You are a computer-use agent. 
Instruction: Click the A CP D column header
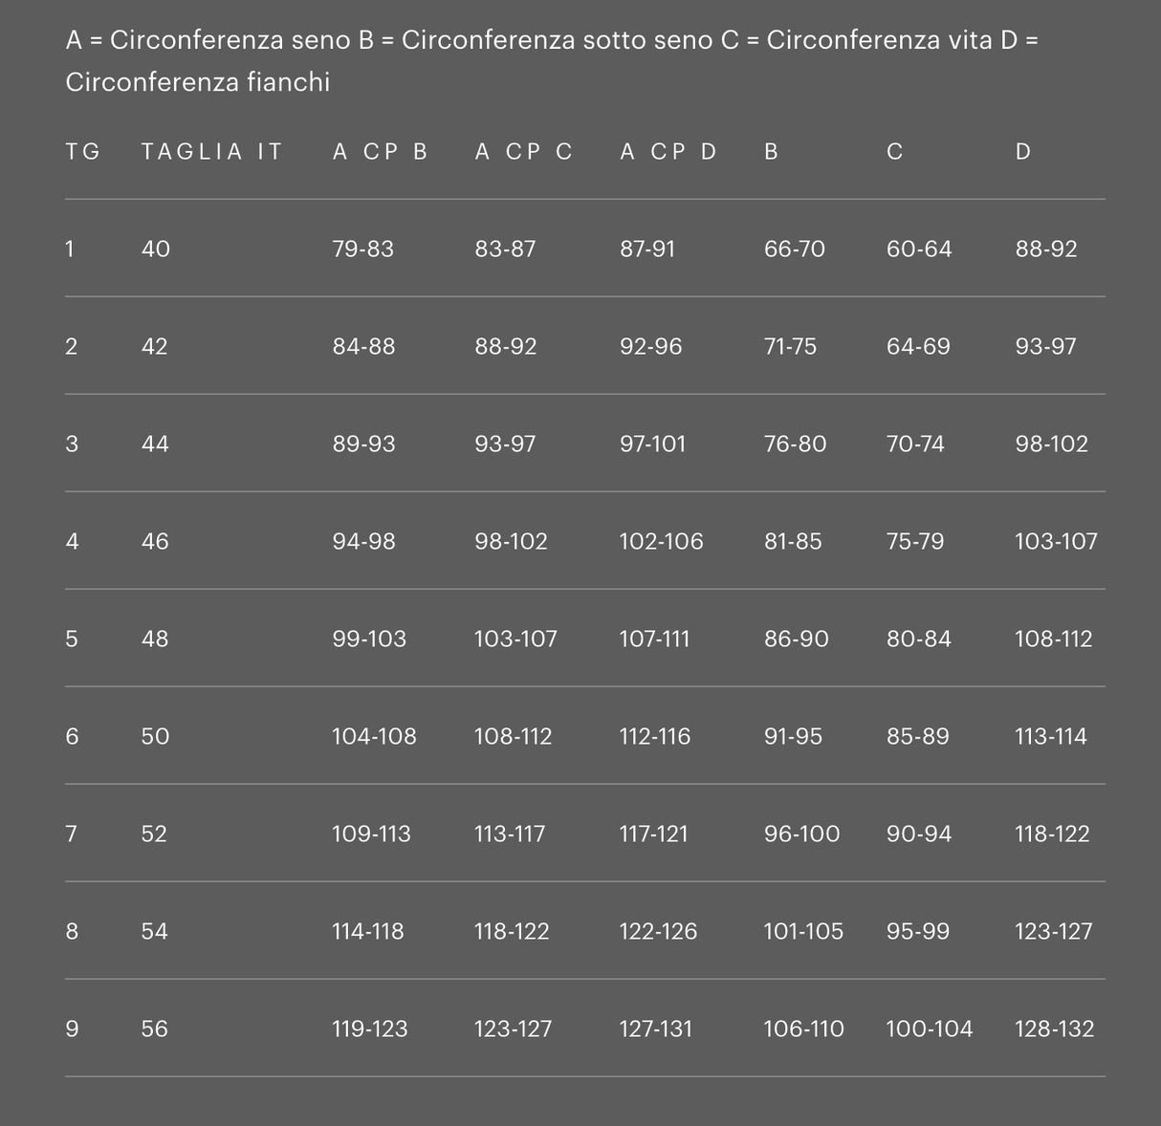[668, 152]
